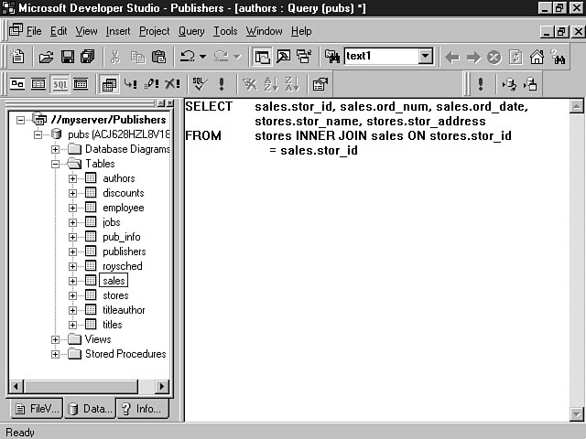
Task: Toggle the Results pane display button
Action: tap(81, 84)
